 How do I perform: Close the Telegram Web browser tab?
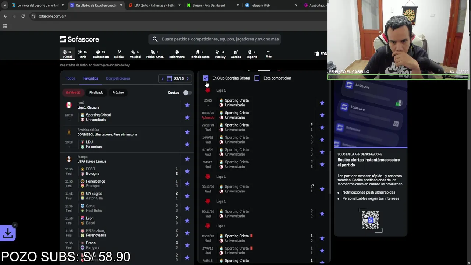[x=296, y=5]
